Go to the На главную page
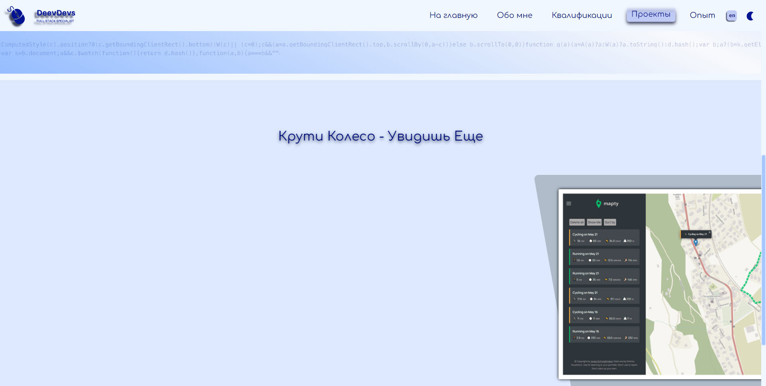This screenshot has width=766, height=386. [x=453, y=15]
